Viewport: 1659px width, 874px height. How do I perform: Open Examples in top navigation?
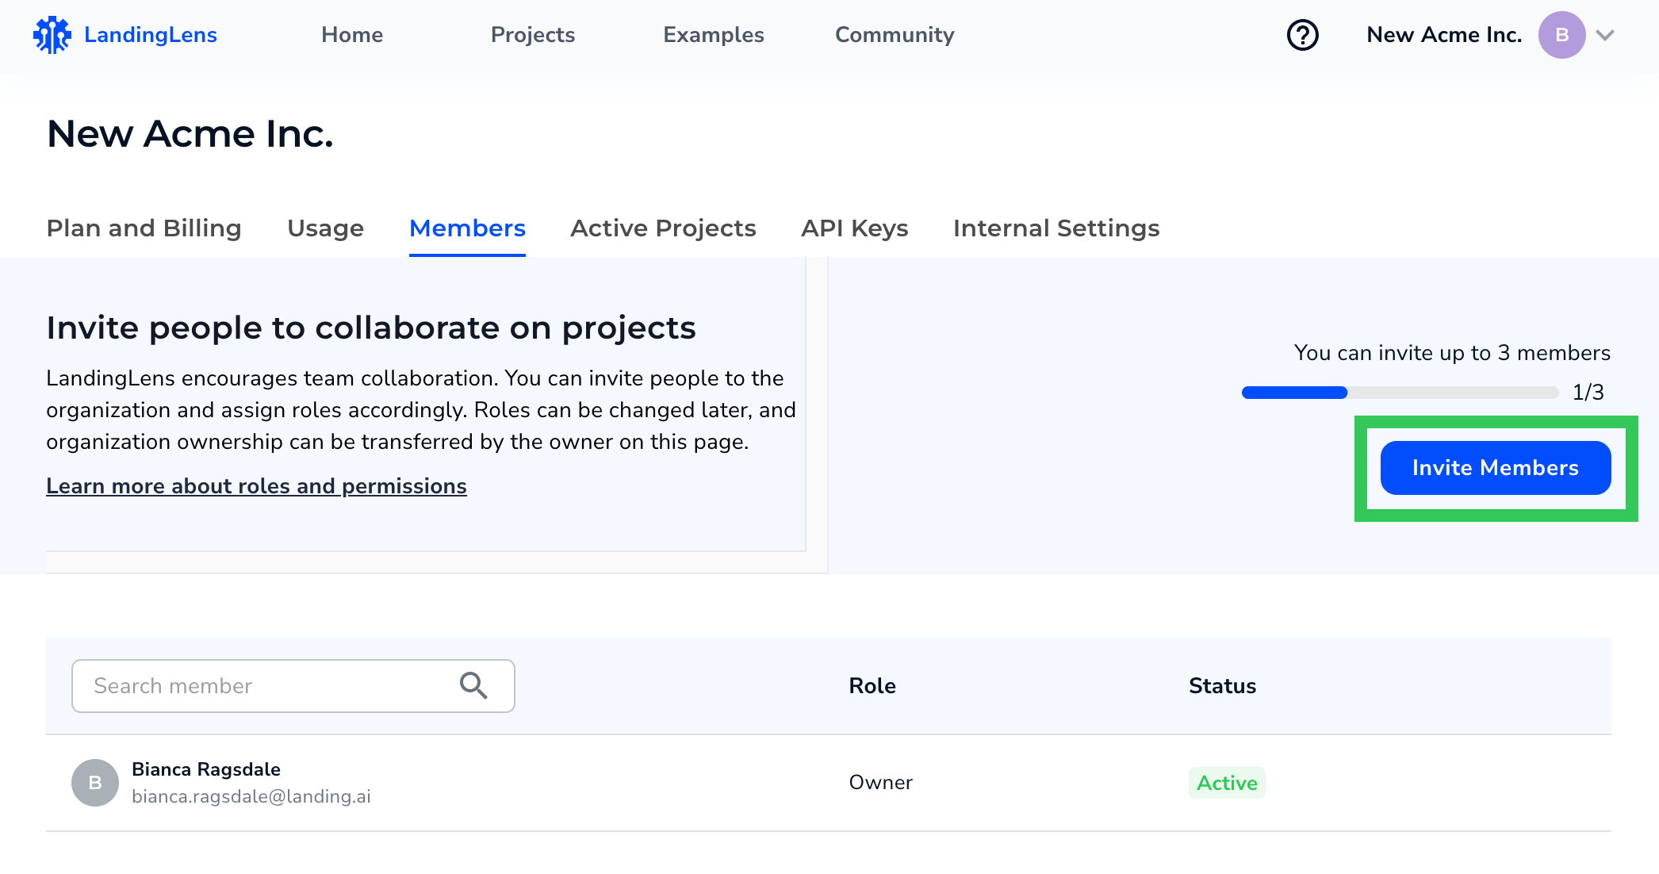714,35
